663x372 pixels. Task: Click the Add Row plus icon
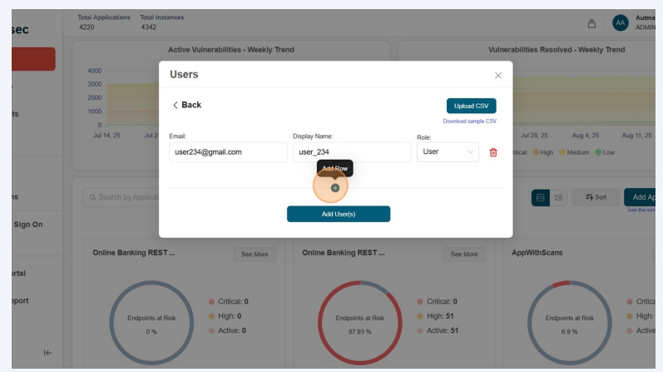pyautogui.click(x=335, y=188)
